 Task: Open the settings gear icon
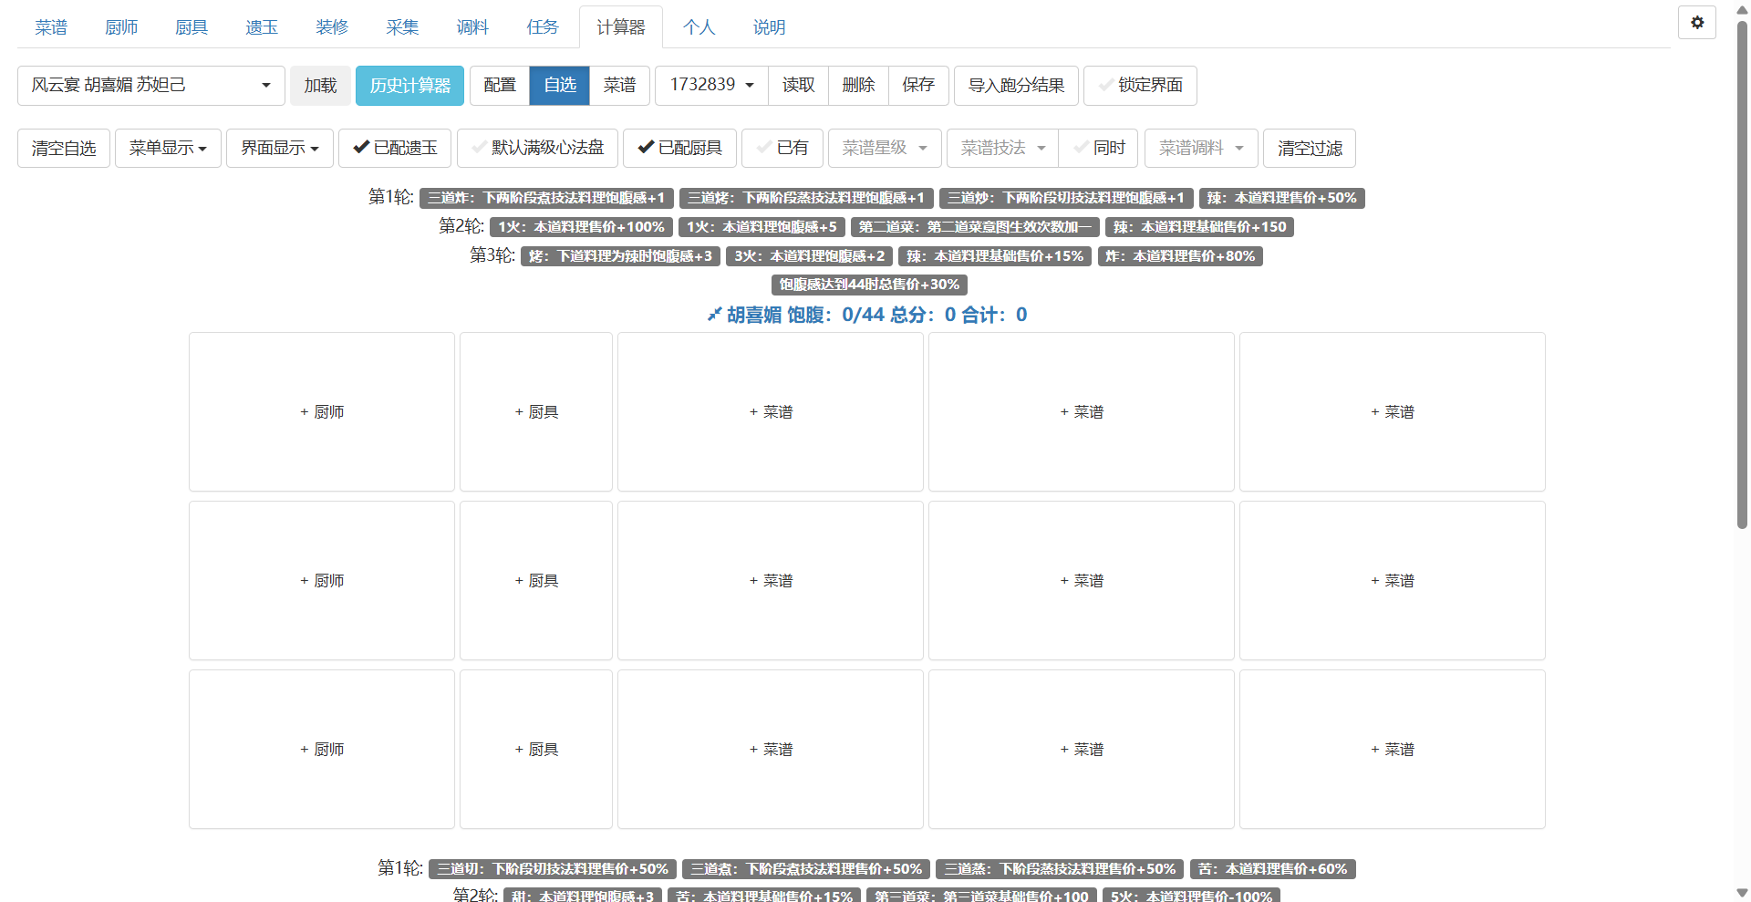tap(1696, 23)
